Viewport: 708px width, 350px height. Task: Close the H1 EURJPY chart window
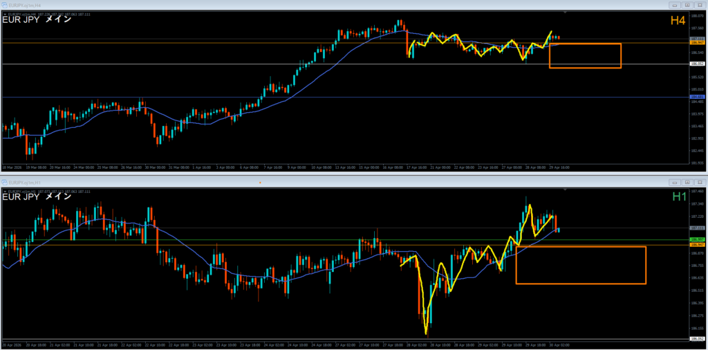(x=700, y=183)
